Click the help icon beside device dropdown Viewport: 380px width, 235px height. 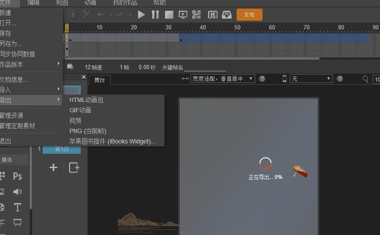click(340, 79)
